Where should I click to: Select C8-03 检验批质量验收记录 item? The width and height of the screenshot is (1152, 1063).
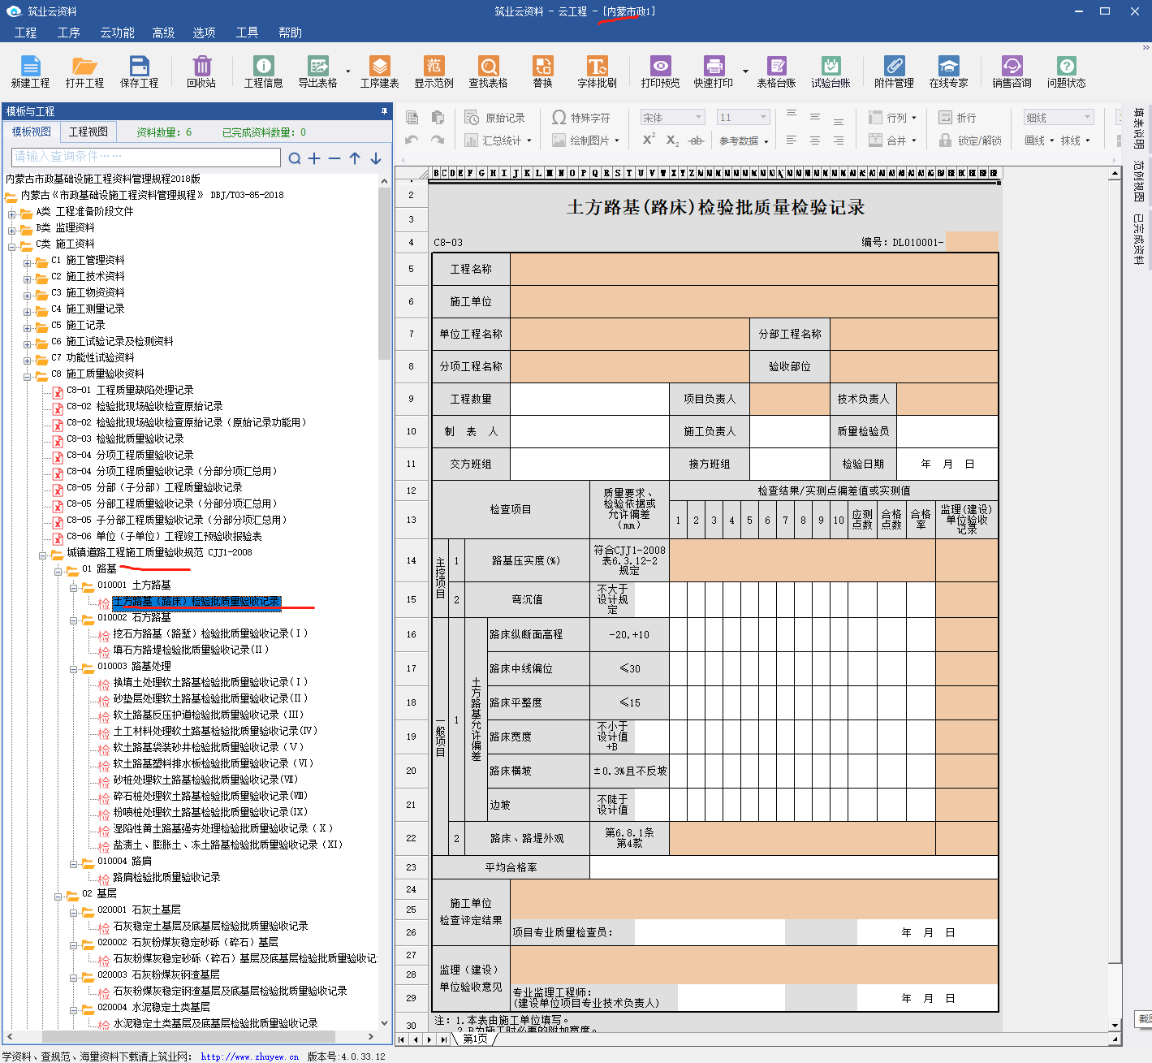pyautogui.click(x=125, y=439)
